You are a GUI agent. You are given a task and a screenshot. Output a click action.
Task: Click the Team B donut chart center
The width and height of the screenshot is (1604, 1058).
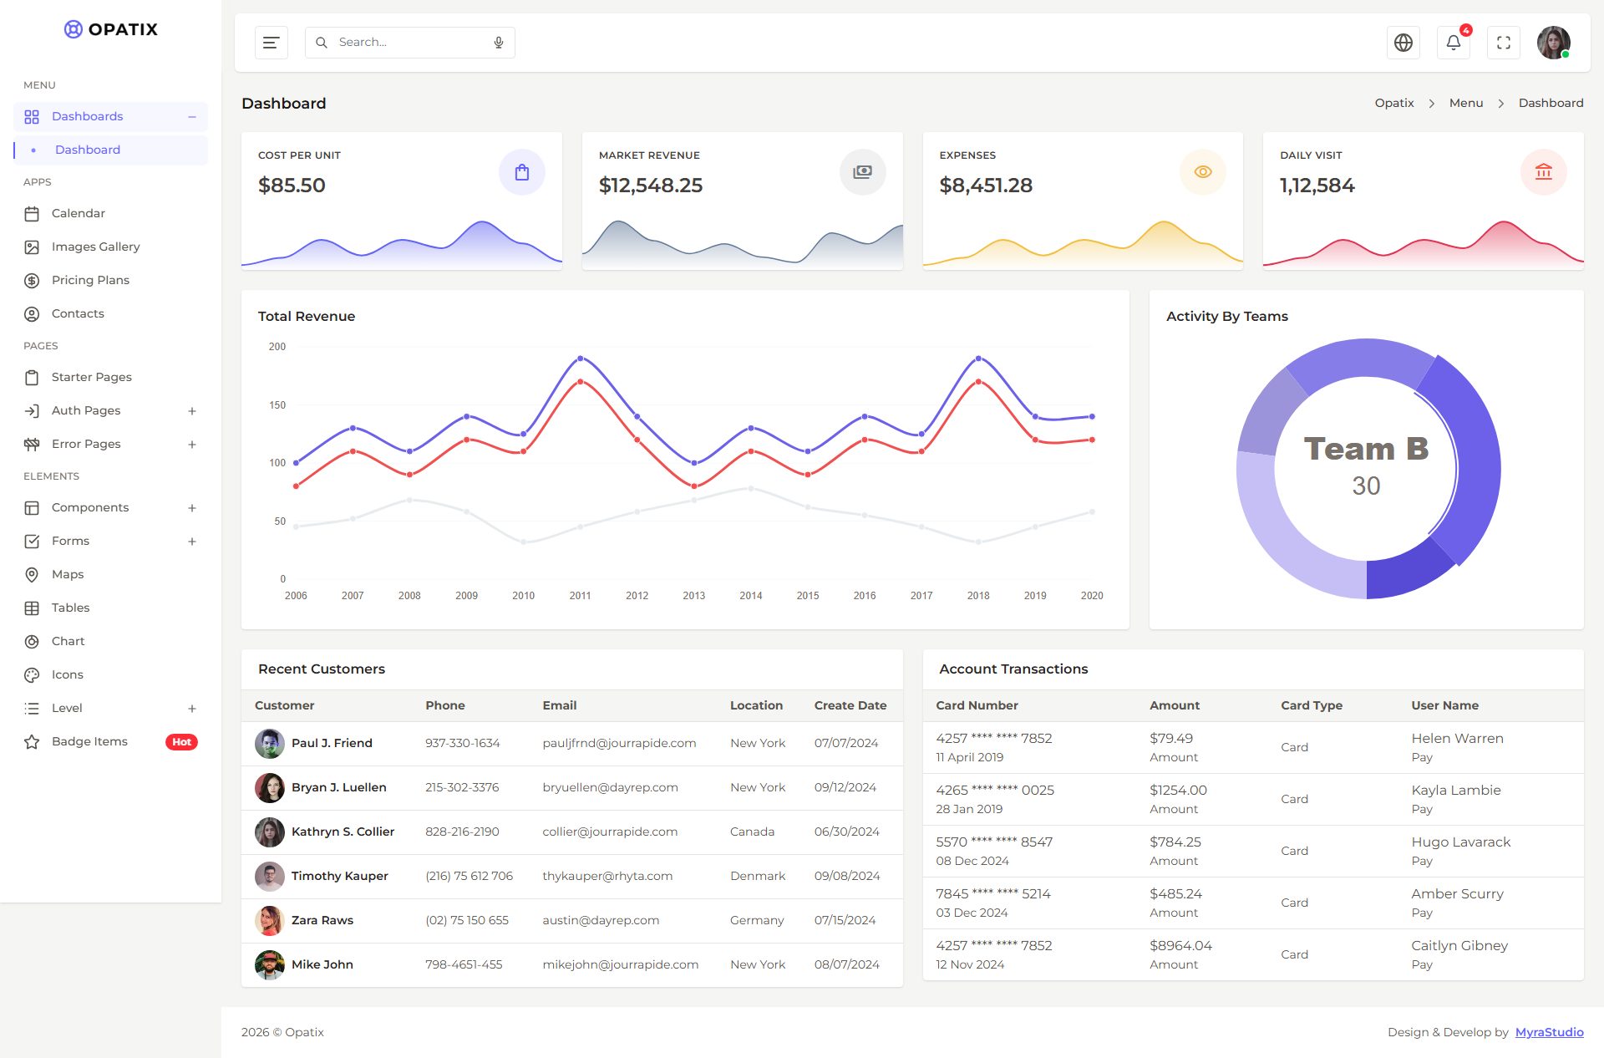(x=1366, y=468)
